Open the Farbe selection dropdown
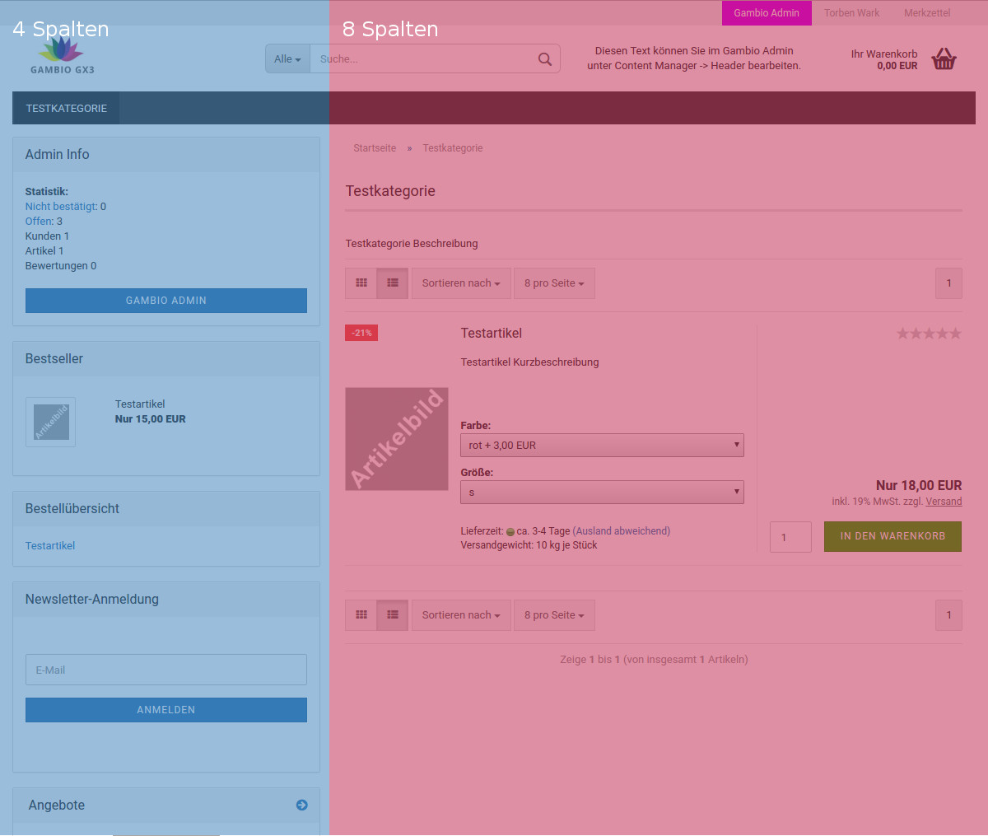This screenshot has height=836, width=988. point(602,446)
